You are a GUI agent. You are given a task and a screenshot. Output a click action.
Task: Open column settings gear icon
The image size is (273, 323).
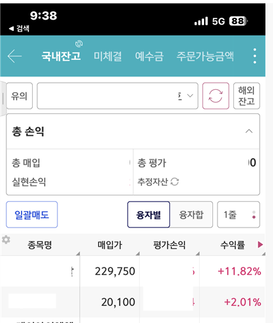(6, 240)
